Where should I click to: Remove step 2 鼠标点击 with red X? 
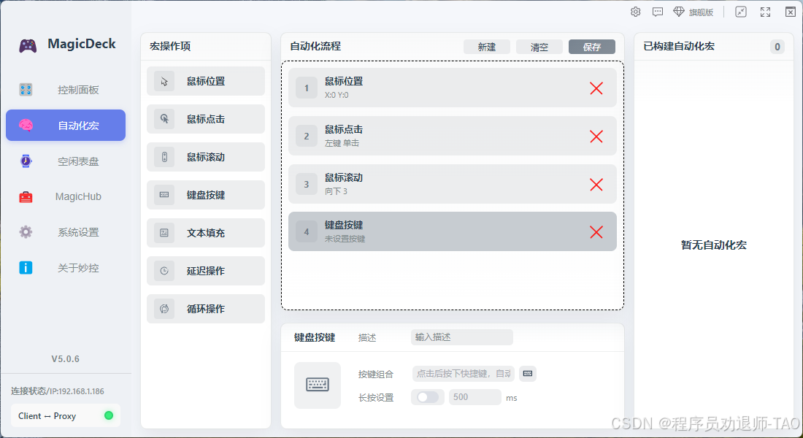[x=596, y=137]
